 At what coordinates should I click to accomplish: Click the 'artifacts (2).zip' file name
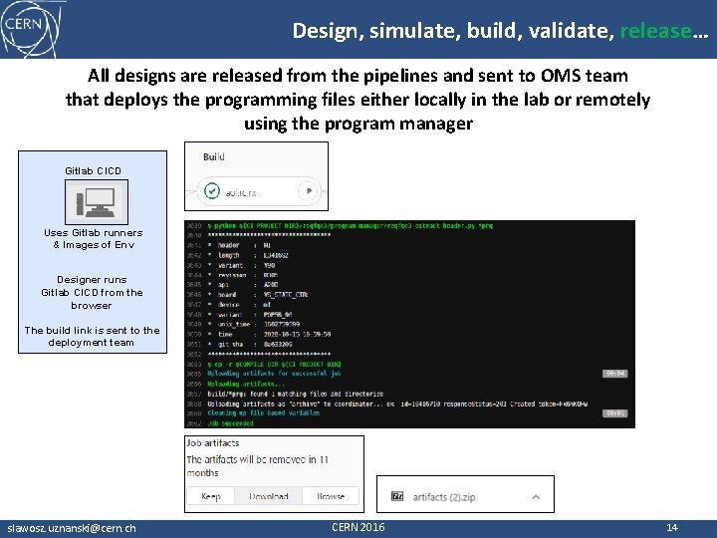(443, 497)
